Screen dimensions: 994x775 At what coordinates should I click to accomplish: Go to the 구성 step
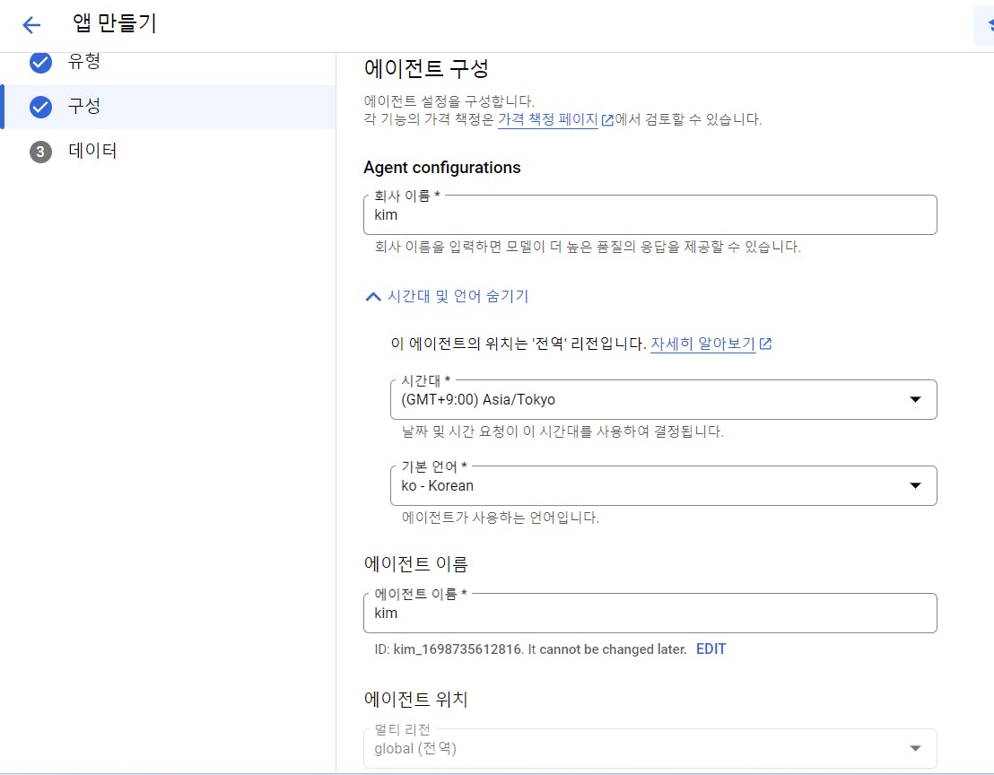(x=168, y=107)
